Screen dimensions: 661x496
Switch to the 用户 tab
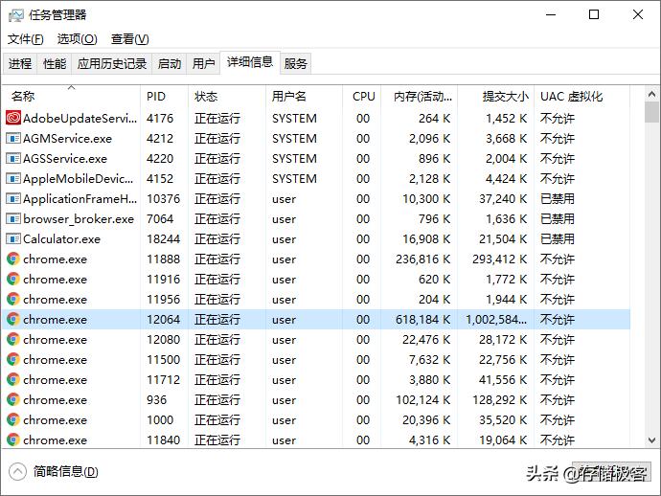(x=204, y=63)
